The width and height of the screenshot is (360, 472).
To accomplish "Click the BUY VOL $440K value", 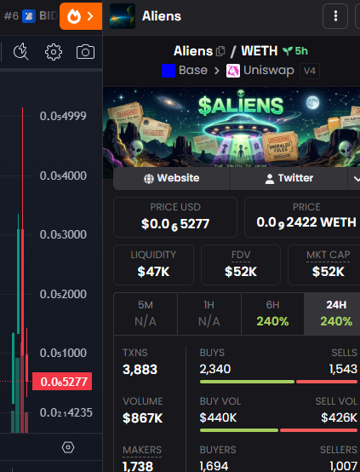I will 219,417.
